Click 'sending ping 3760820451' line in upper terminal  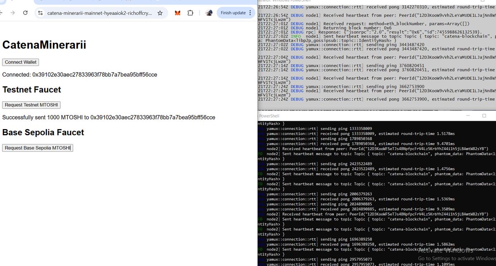click(x=341, y=66)
